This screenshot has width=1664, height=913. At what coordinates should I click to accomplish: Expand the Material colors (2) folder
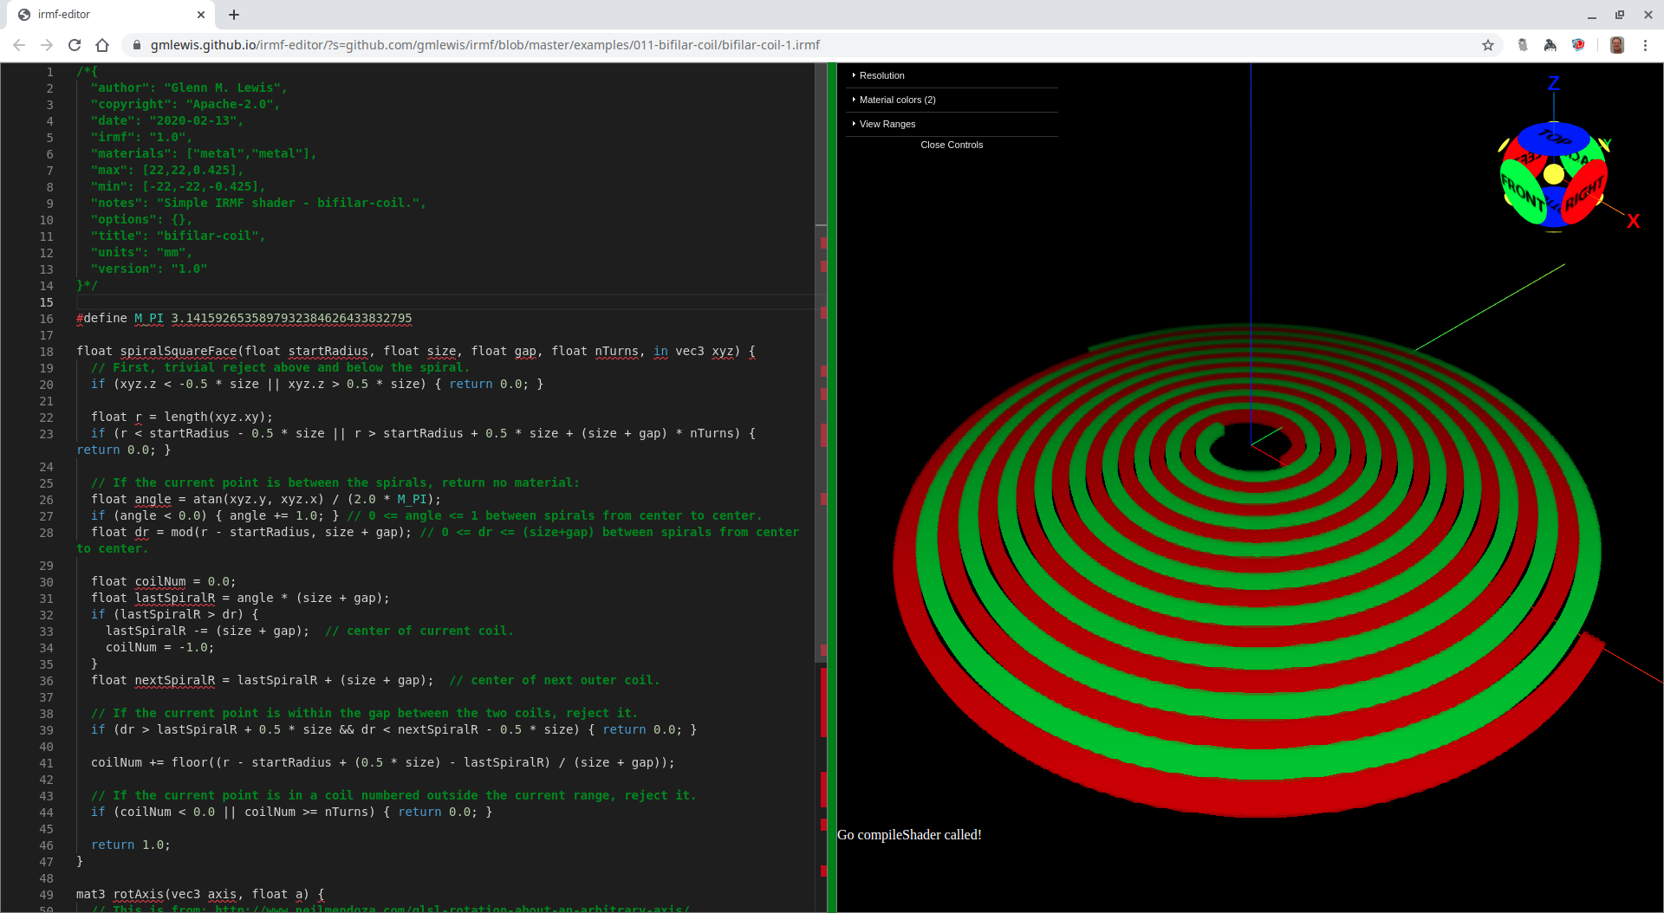tap(897, 100)
